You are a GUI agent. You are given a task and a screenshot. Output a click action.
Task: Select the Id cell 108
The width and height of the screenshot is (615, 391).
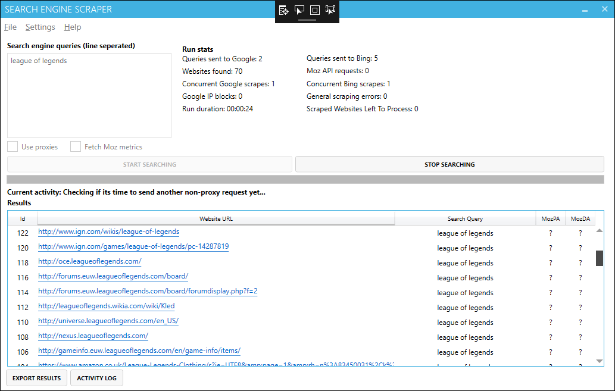(23, 337)
